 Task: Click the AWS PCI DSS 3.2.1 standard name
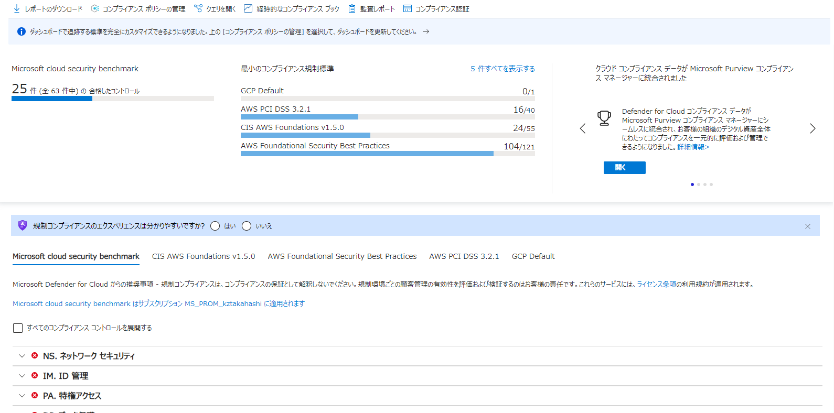click(x=276, y=109)
